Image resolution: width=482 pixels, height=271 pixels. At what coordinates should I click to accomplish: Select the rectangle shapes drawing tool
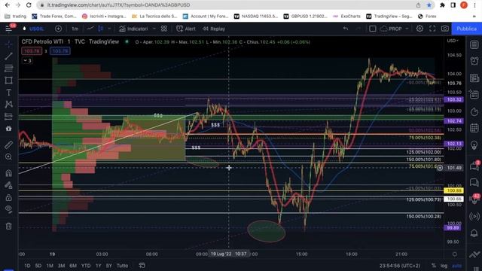[x=8, y=81]
